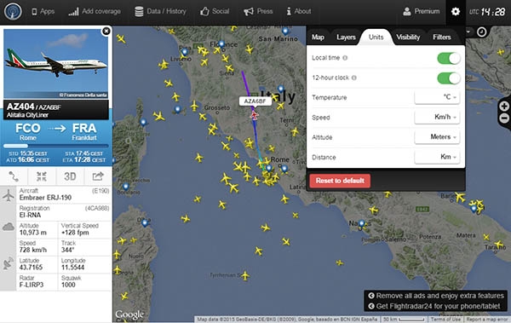This screenshot has height=323, width=511.
Task: Open the 3D view
Action: point(70,176)
